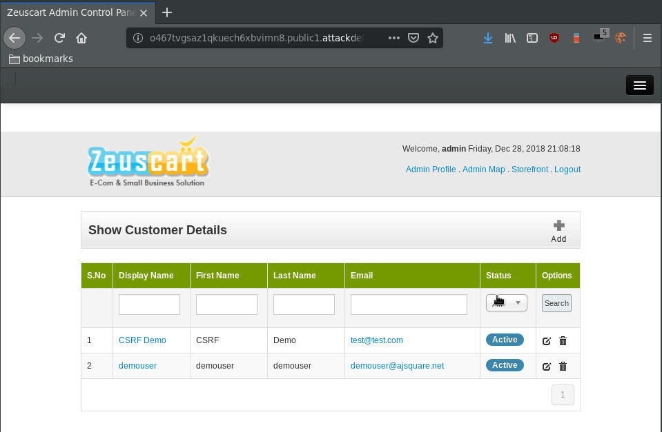Open the CSRF Demo display name link
This screenshot has height=432, width=662.
coord(142,340)
